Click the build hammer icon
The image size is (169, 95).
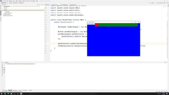(149, 3)
